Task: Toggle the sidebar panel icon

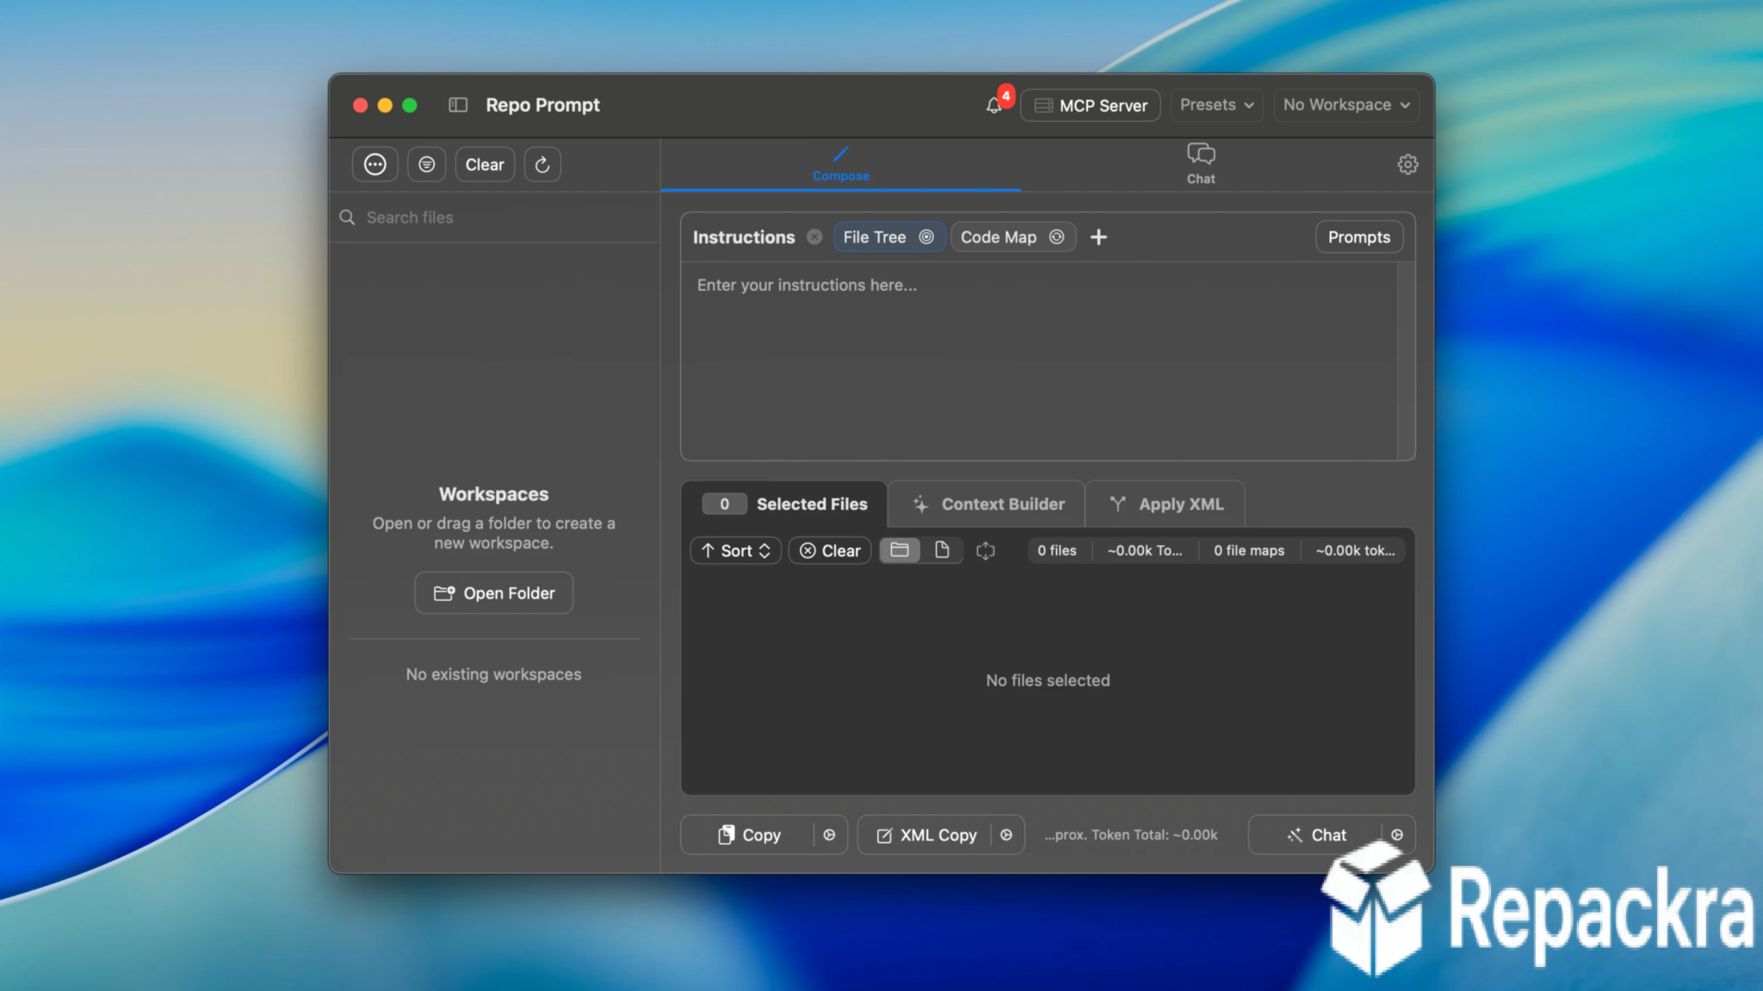Action: [458, 105]
